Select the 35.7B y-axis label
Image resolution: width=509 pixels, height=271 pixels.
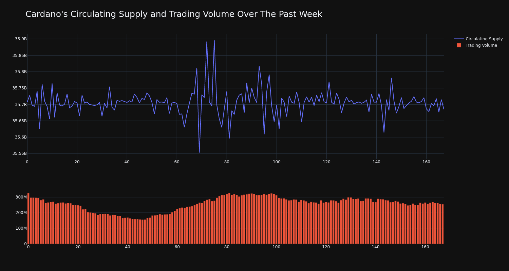coord(20,104)
